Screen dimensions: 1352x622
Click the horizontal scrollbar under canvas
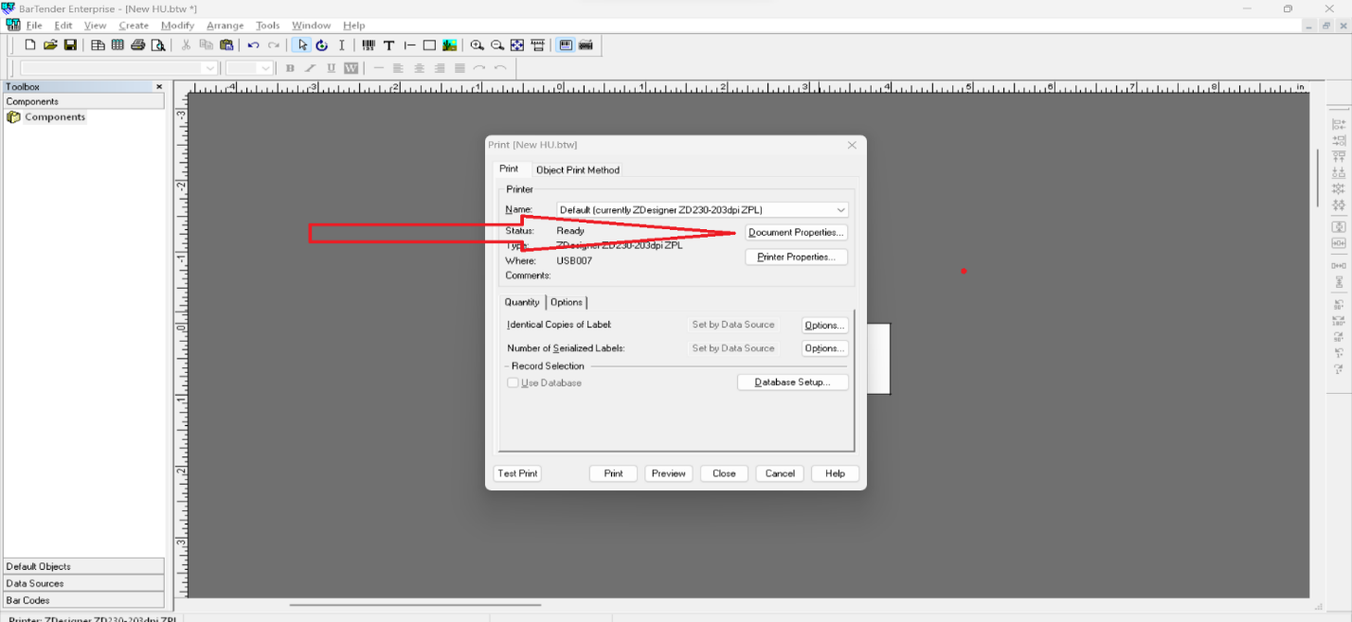415,604
